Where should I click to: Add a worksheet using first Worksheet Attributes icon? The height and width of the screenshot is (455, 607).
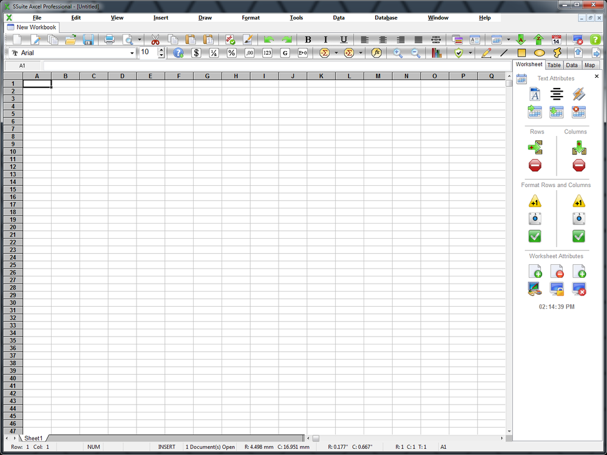pyautogui.click(x=535, y=271)
